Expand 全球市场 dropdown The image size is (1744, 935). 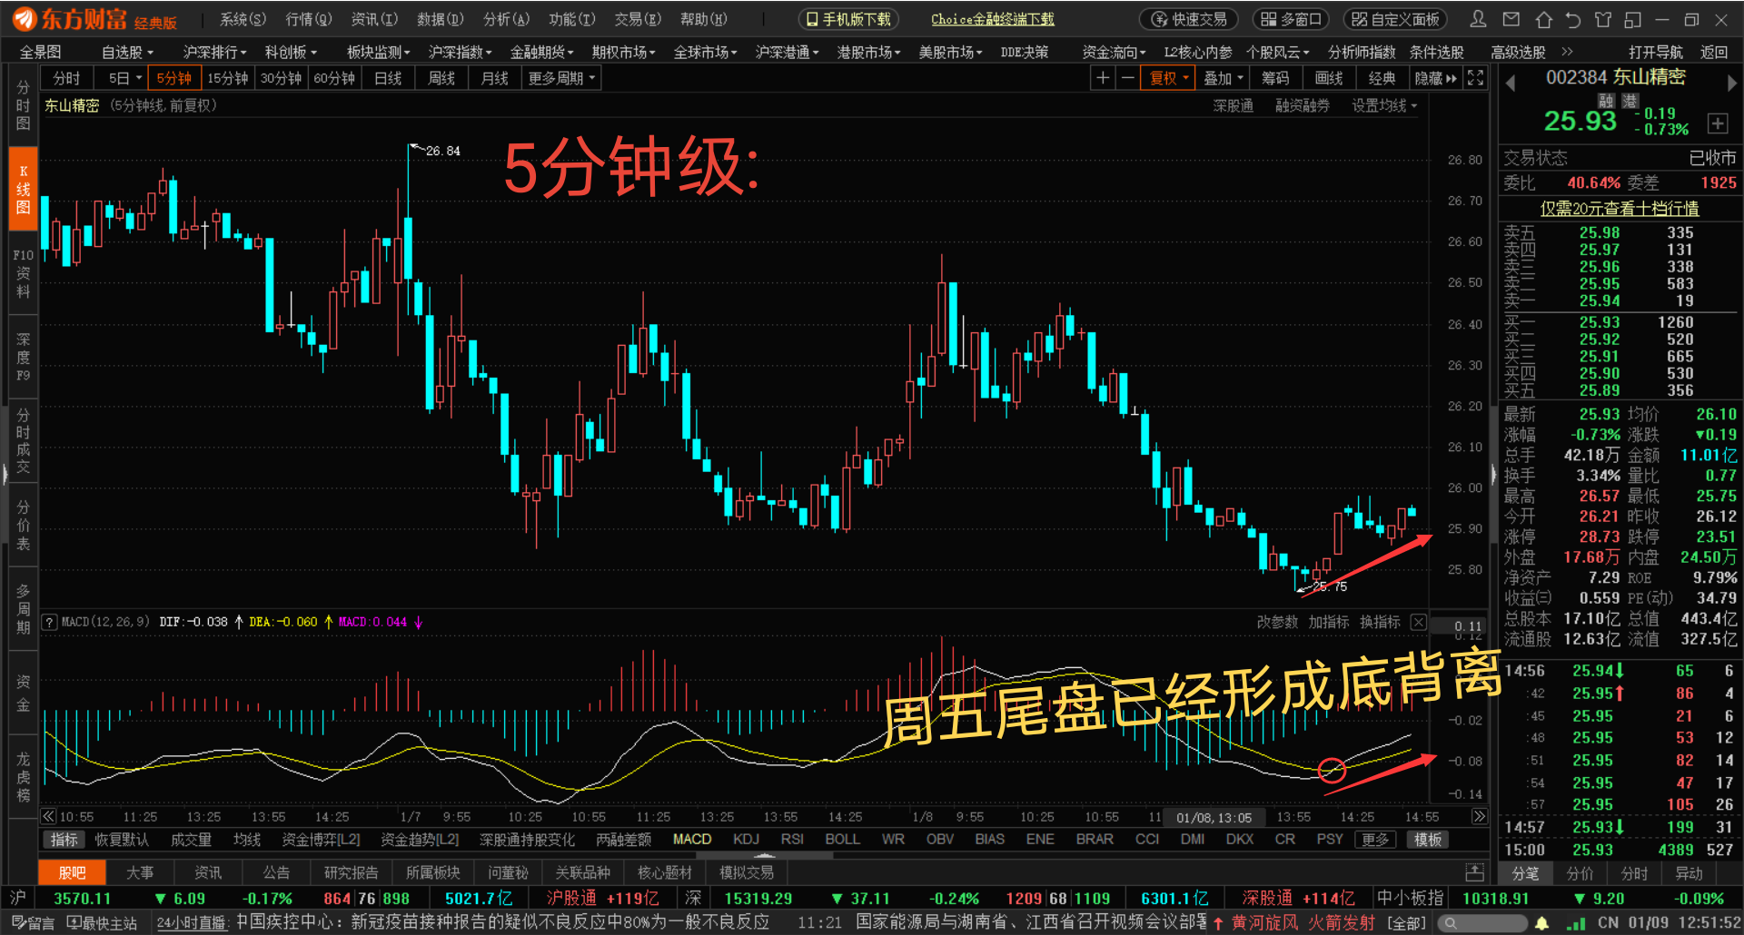pyautogui.click(x=705, y=52)
